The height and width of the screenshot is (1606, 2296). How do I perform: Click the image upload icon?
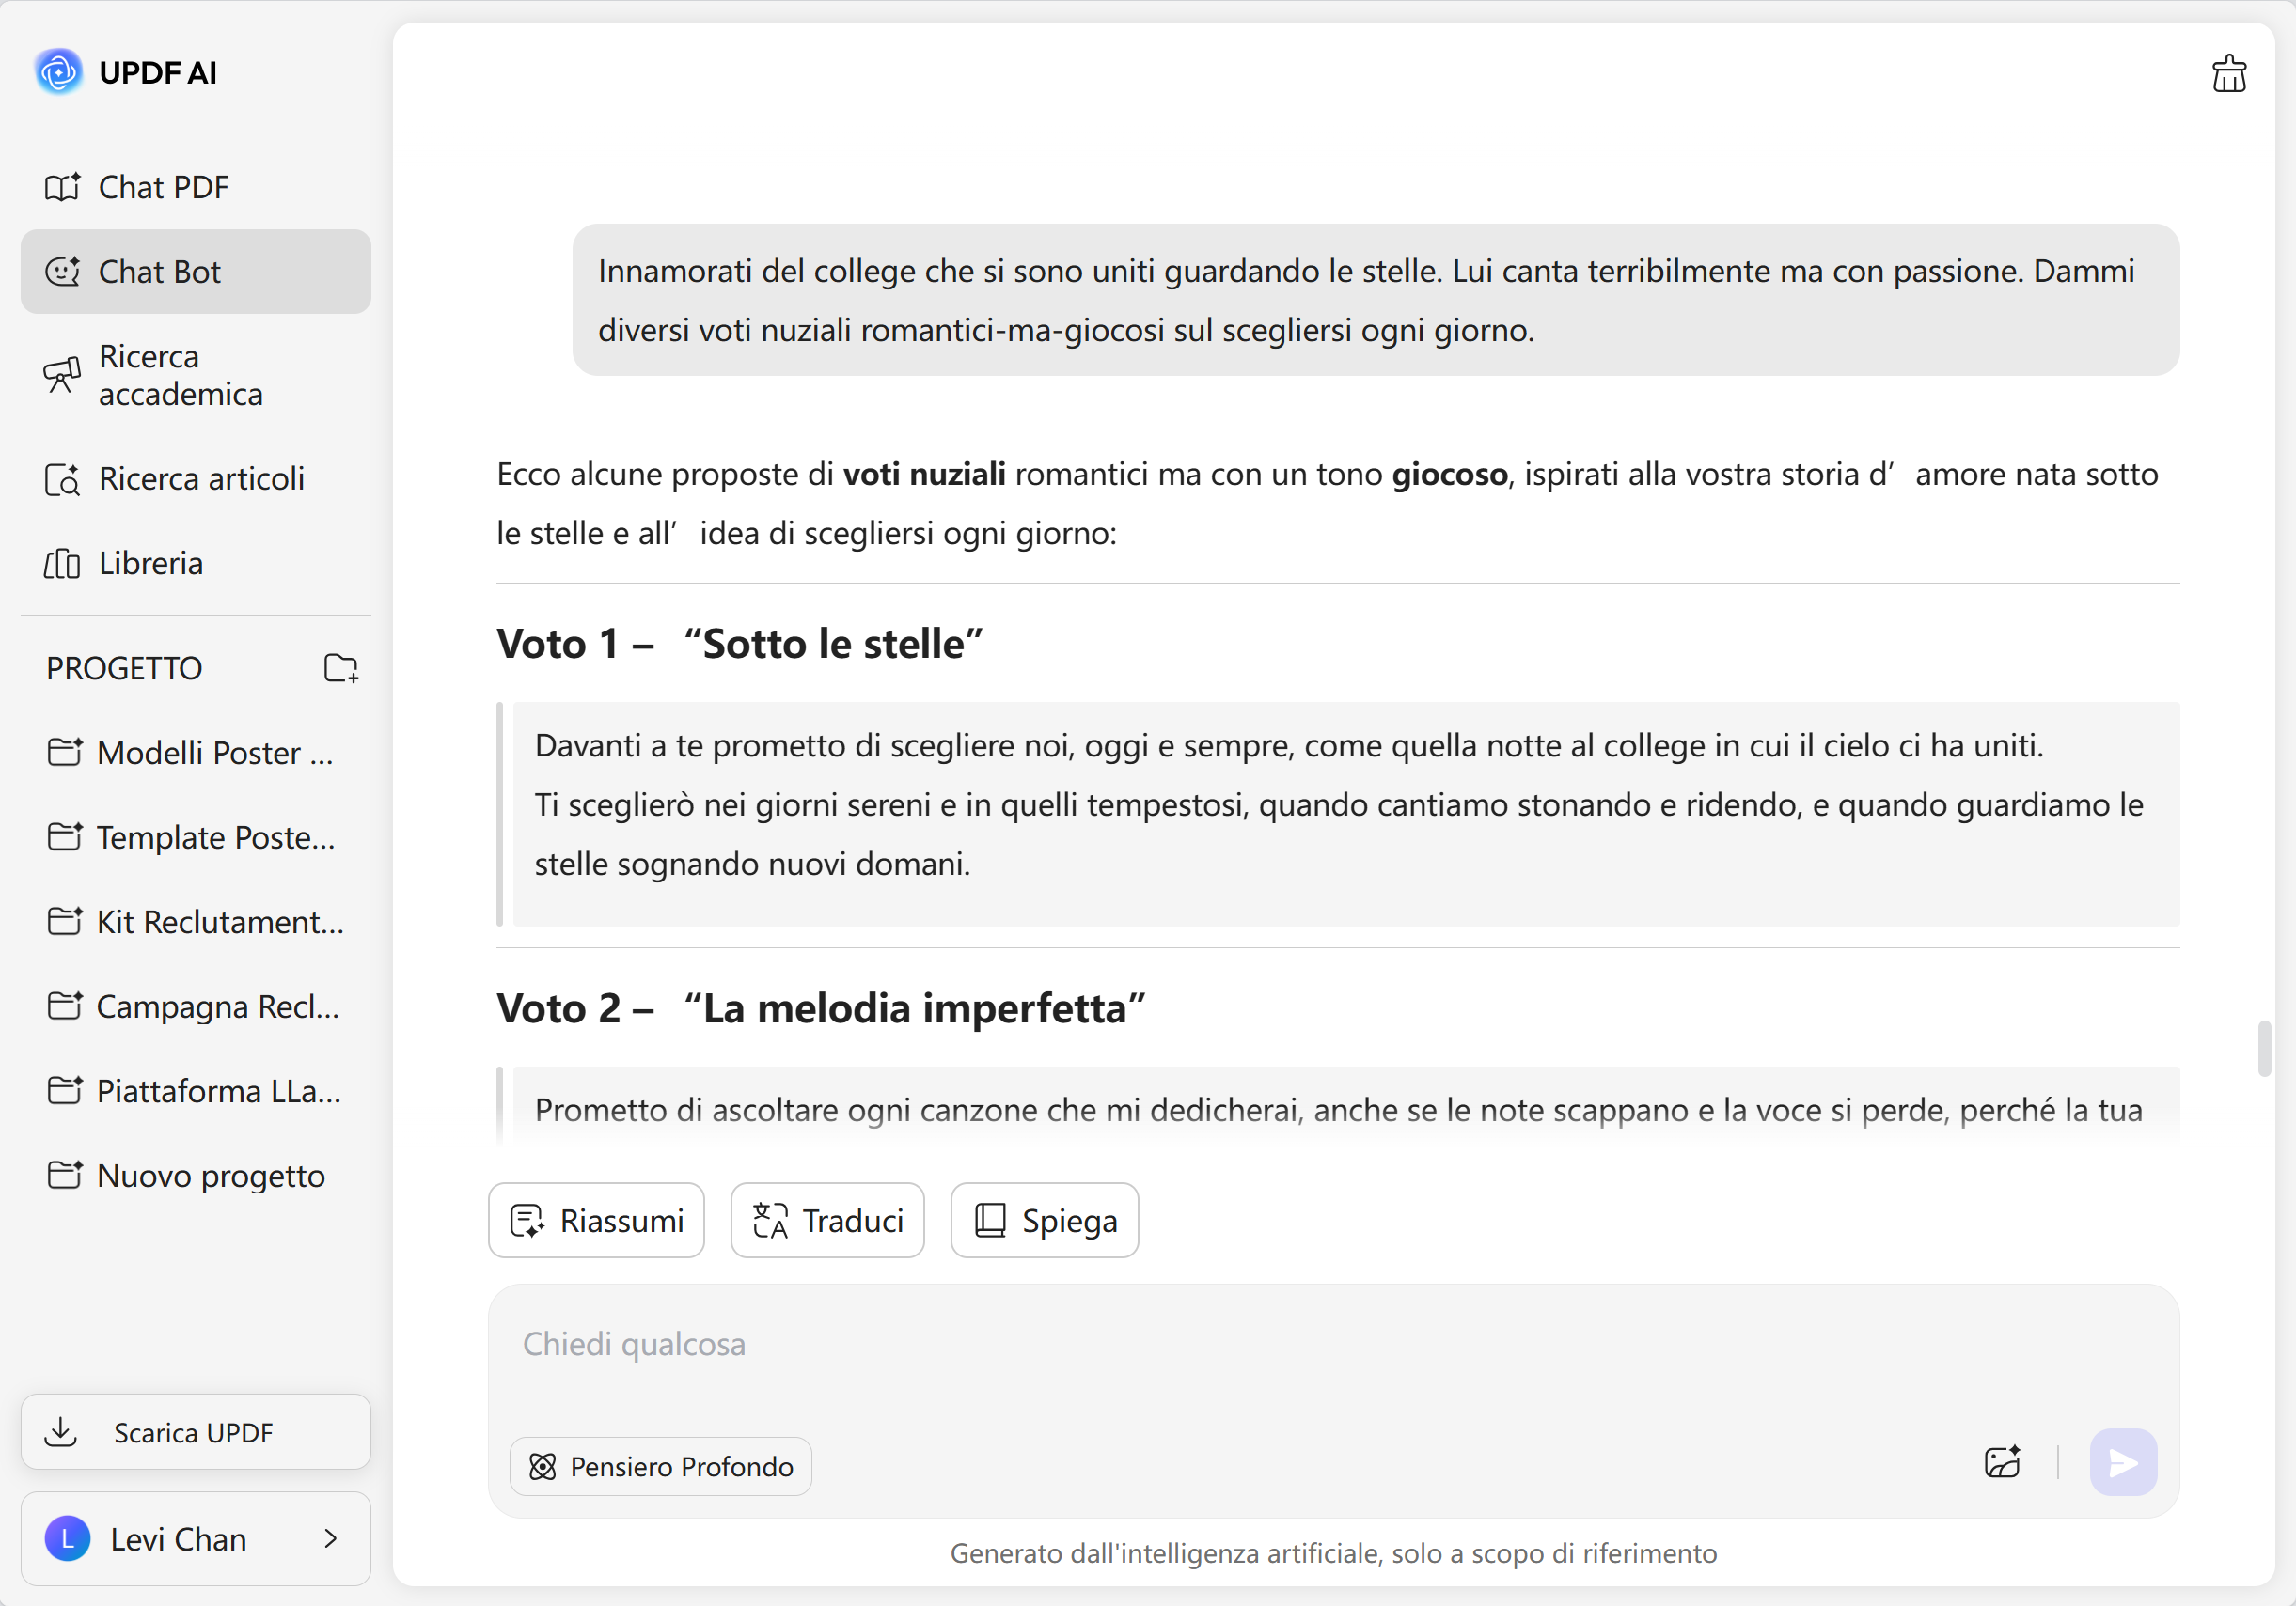[x=2002, y=1463]
